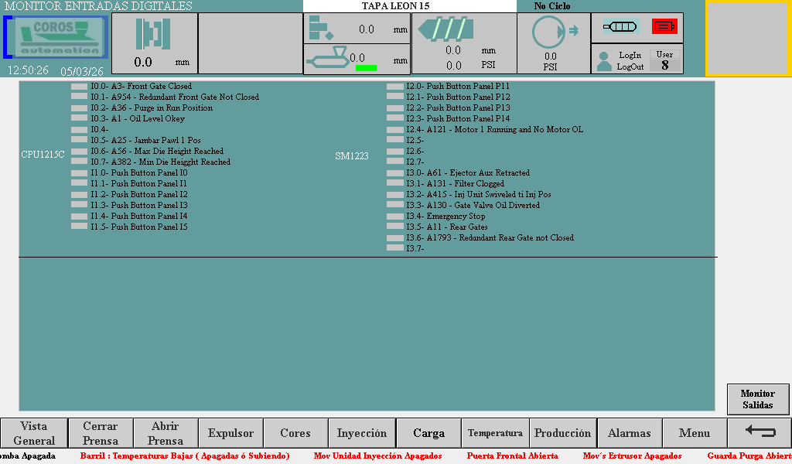Viewport: 792px width, 464px height.
Task: Click the I0.0 Front Gate Closed indicator
Action: click(79, 87)
